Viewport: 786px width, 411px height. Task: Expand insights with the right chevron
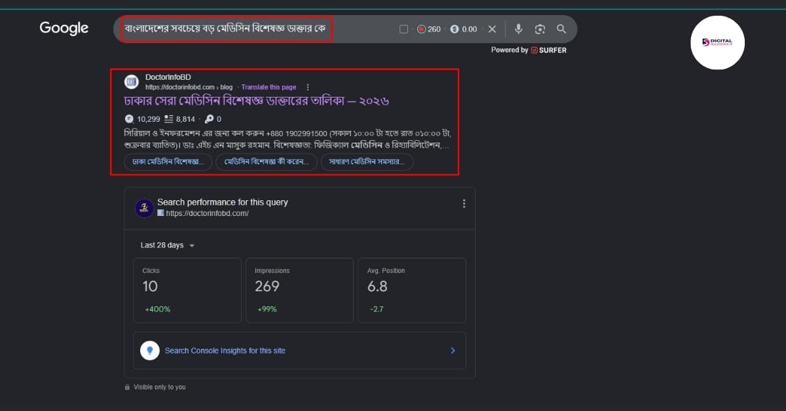pos(453,351)
